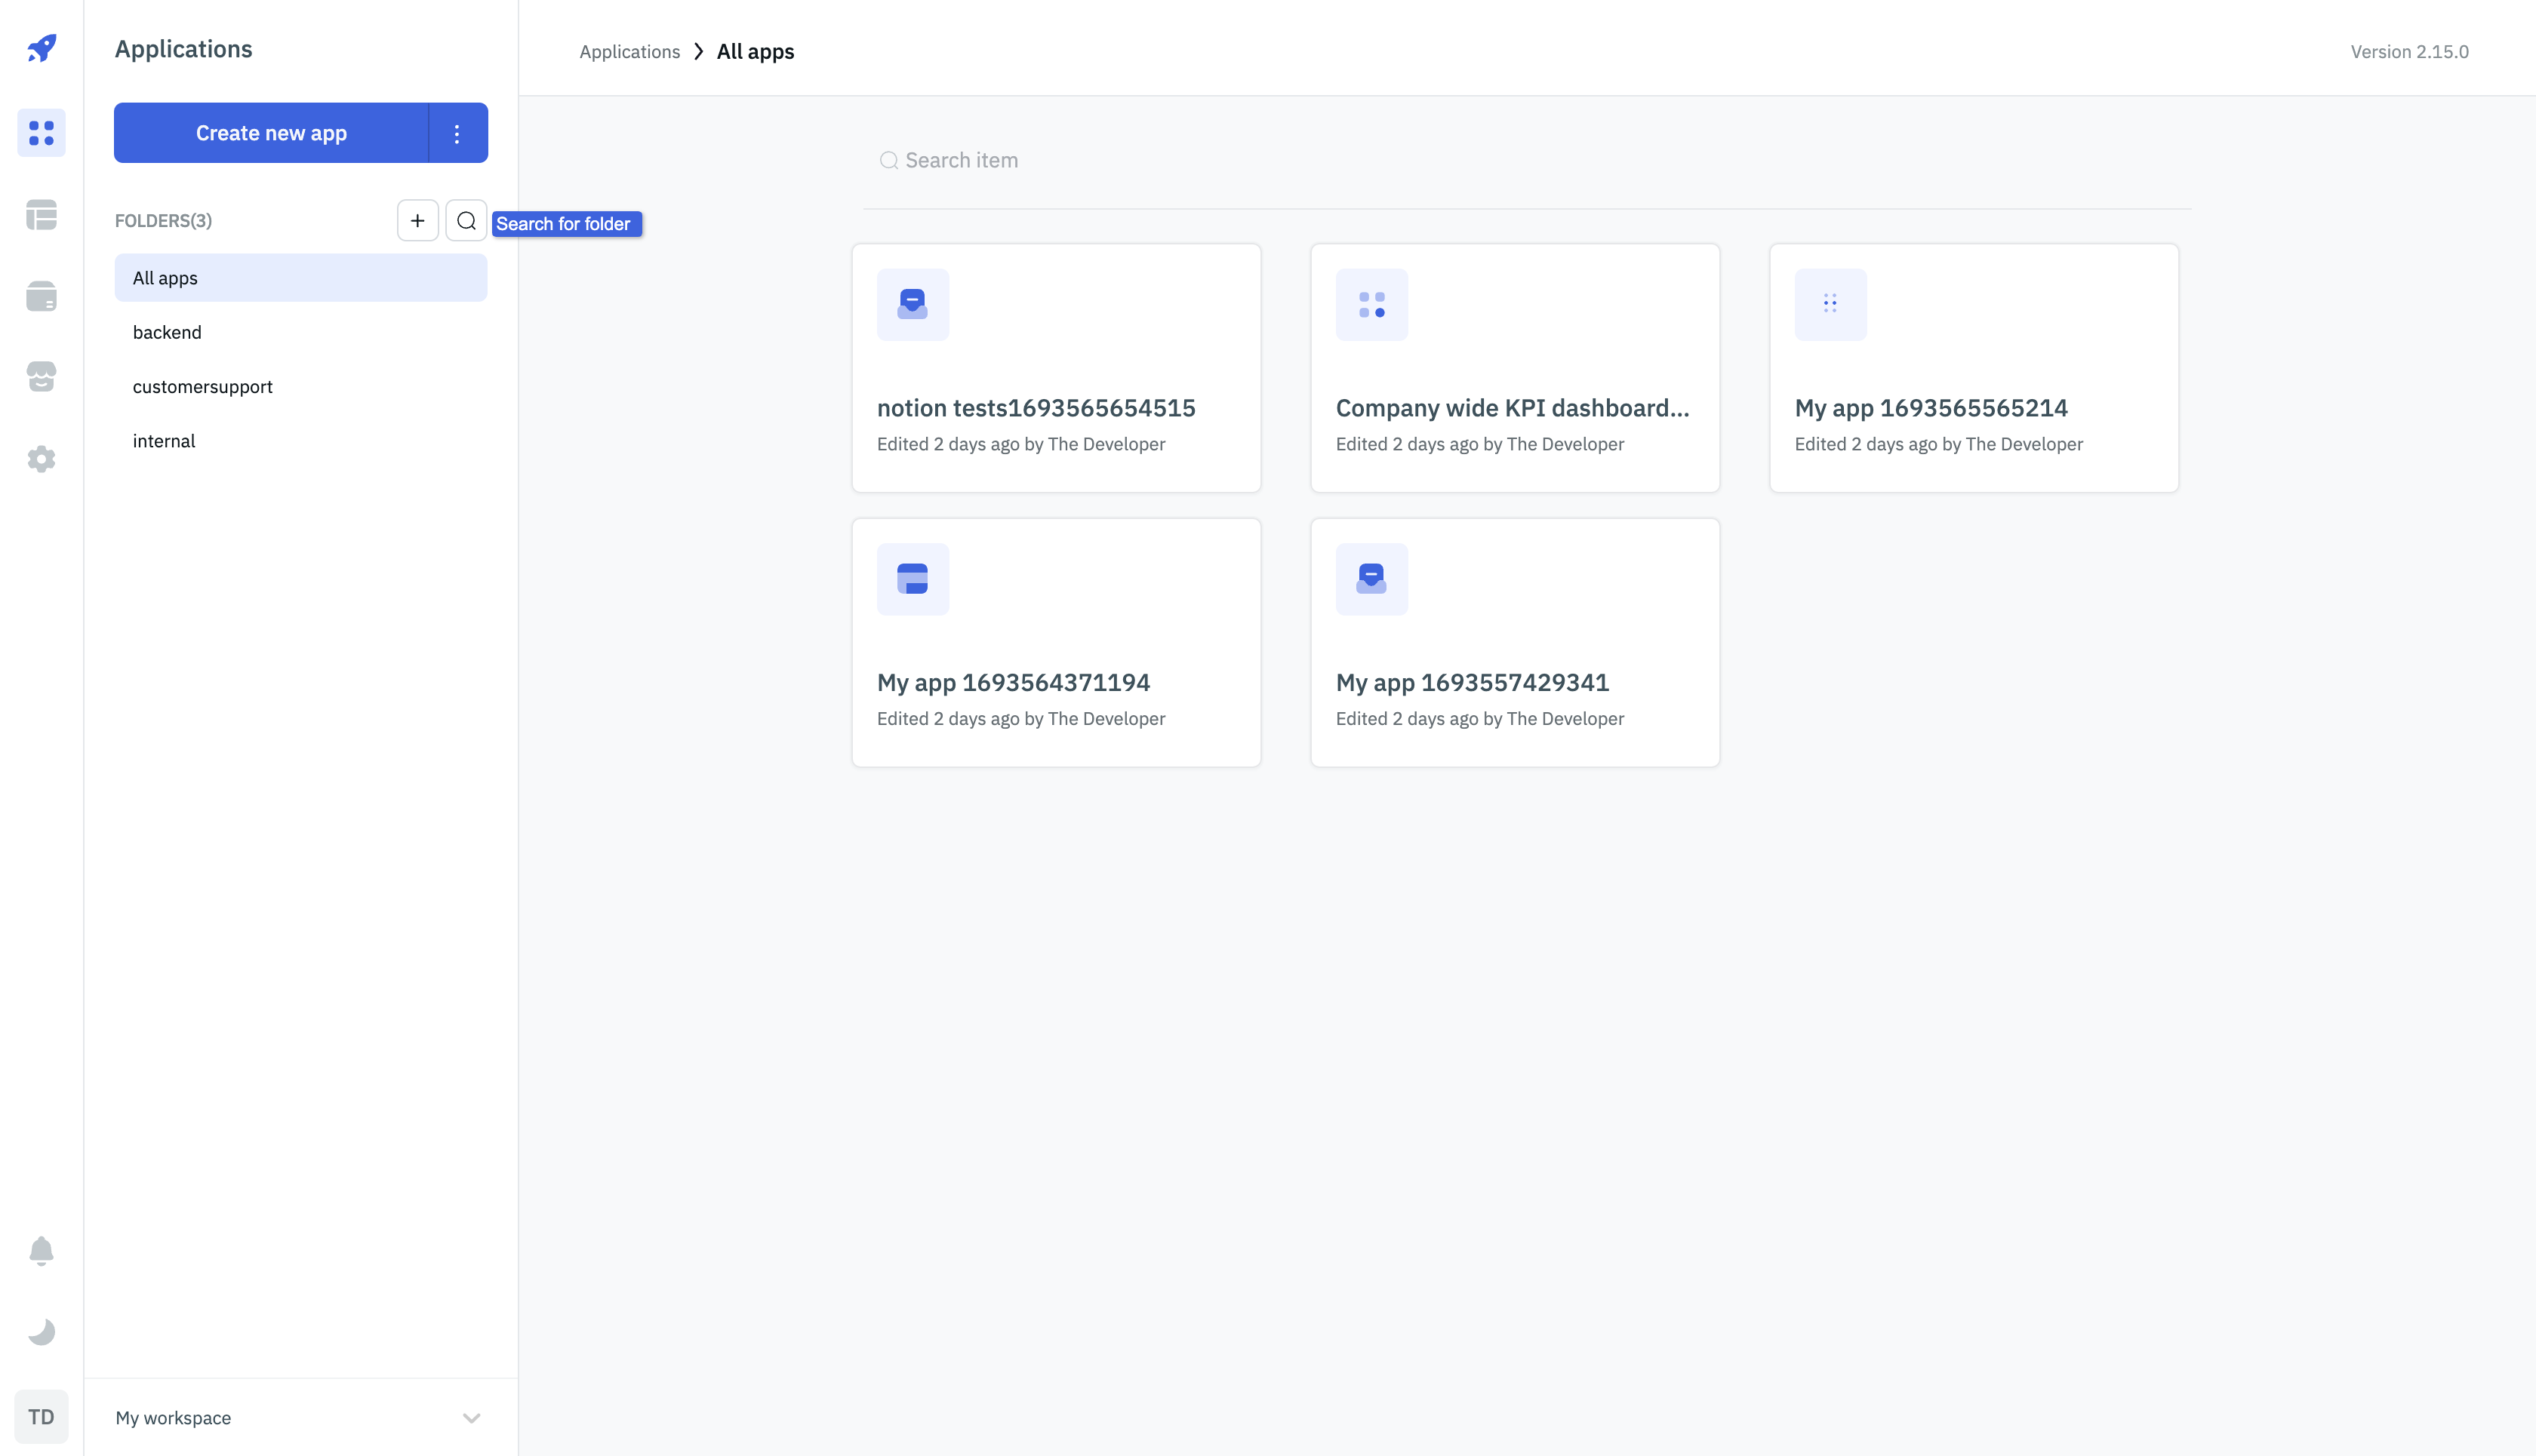
Task: Select the backend folder
Action: (x=167, y=332)
